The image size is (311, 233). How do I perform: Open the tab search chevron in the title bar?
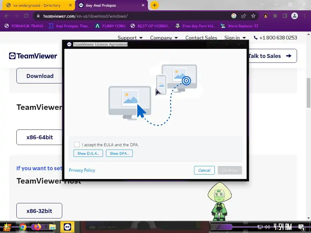coord(262,4)
